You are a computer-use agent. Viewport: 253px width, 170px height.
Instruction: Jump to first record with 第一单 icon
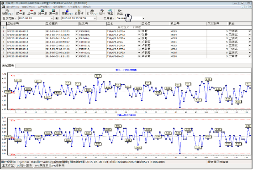click(42, 12)
